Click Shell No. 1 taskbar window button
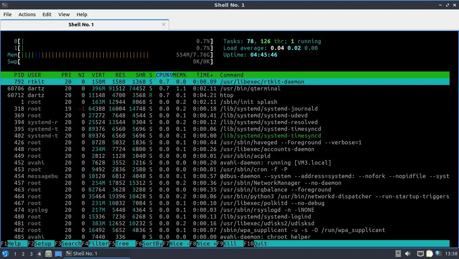This screenshot has width=459, height=259. point(97,254)
